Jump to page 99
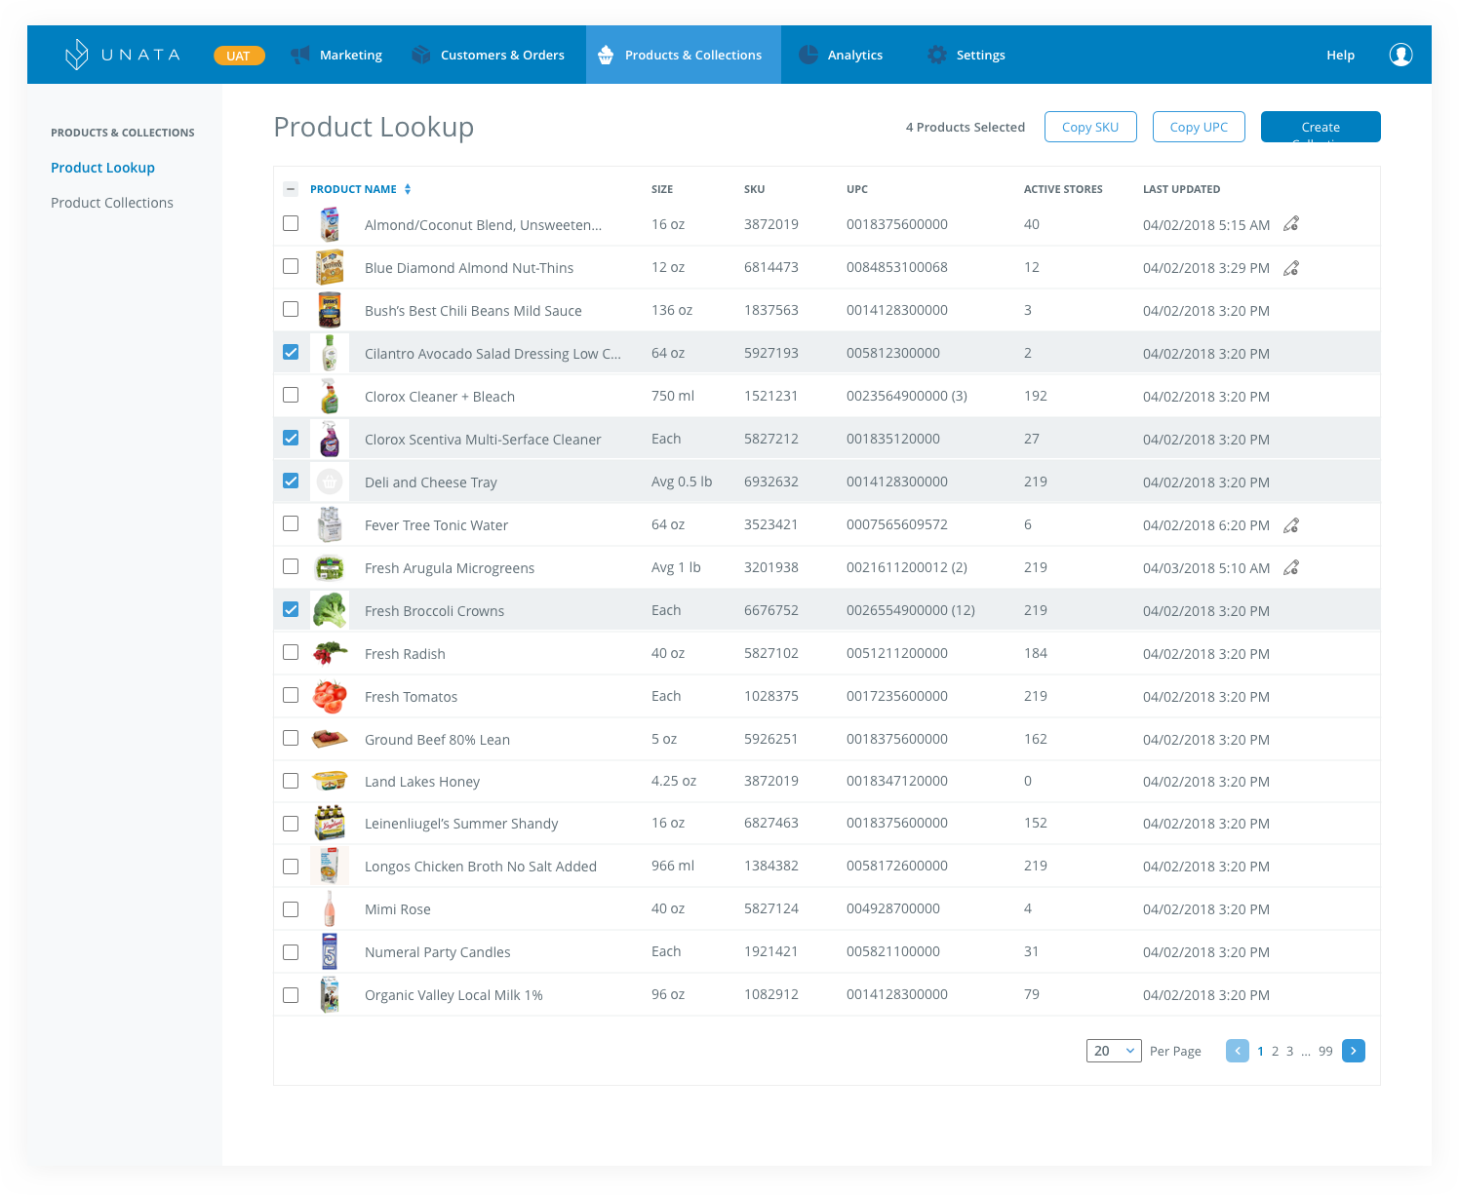1459x1195 pixels. pyautogui.click(x=1325, y=1051)
